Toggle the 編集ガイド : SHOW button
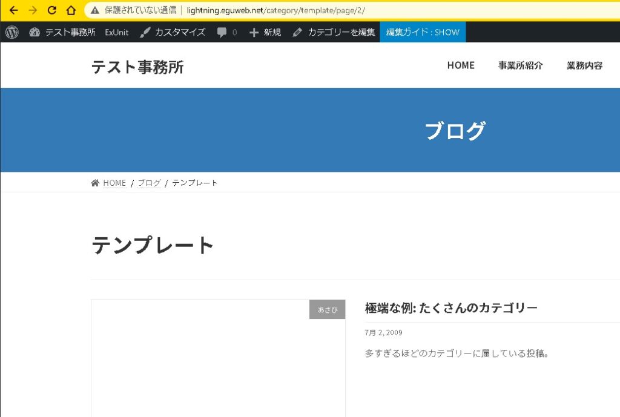 pos(423,32)
